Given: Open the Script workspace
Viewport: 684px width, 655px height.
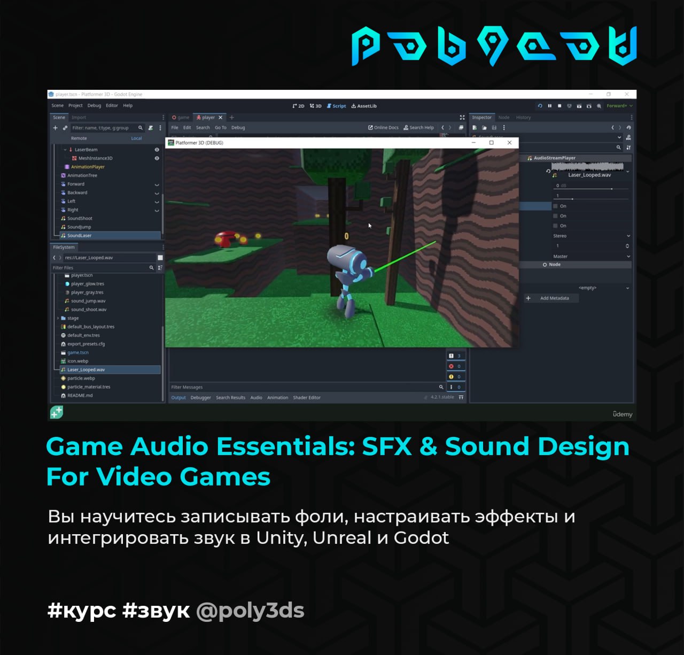Looking at the screenshot, I should coord(336,106).
